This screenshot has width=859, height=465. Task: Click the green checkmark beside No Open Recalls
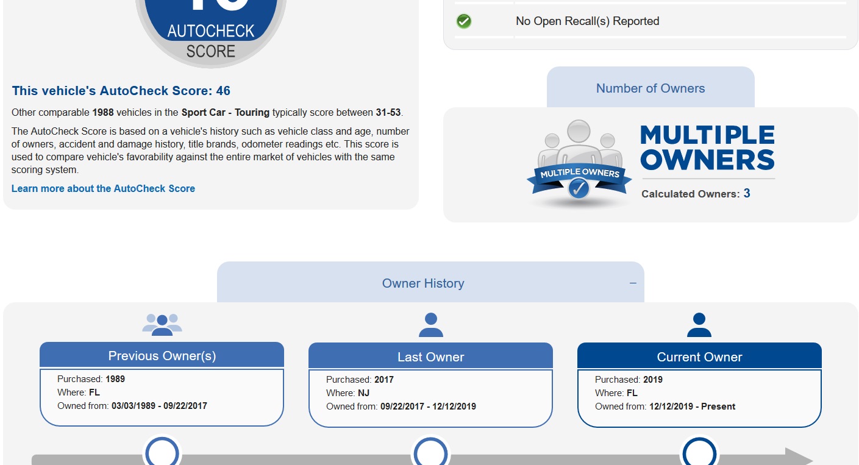(x=464, y=21)
